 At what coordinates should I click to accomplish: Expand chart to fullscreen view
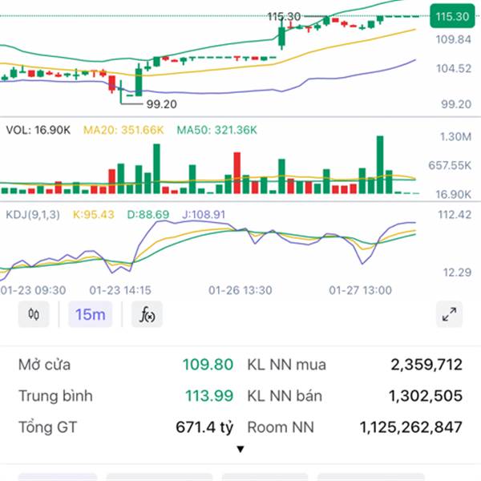[449, 314]
